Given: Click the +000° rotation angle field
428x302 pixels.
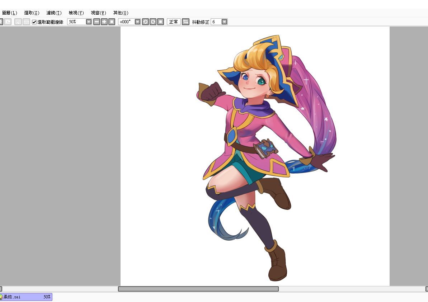Looking at the screenshot, I should tap(126, 22).
